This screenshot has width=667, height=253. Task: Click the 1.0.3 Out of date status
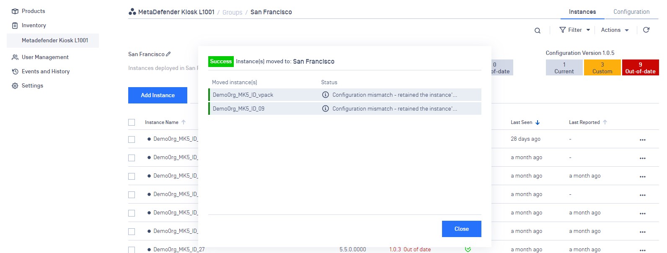point(410,250)
